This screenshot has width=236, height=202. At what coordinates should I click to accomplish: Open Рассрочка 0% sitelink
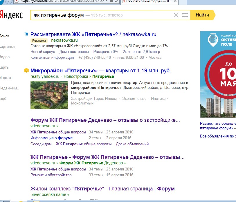coord(106,52)
